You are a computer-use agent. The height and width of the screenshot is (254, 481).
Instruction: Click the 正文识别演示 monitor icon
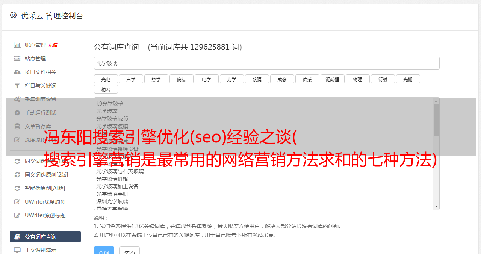click(17, 250)
